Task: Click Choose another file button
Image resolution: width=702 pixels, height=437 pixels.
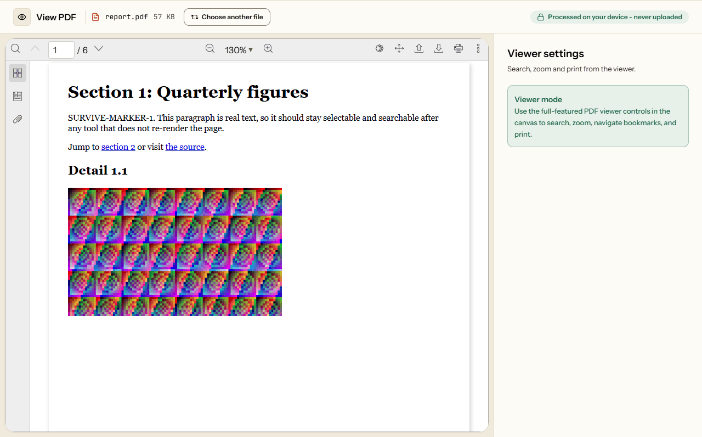Action: pyautogui.click(x=227, y=17)
